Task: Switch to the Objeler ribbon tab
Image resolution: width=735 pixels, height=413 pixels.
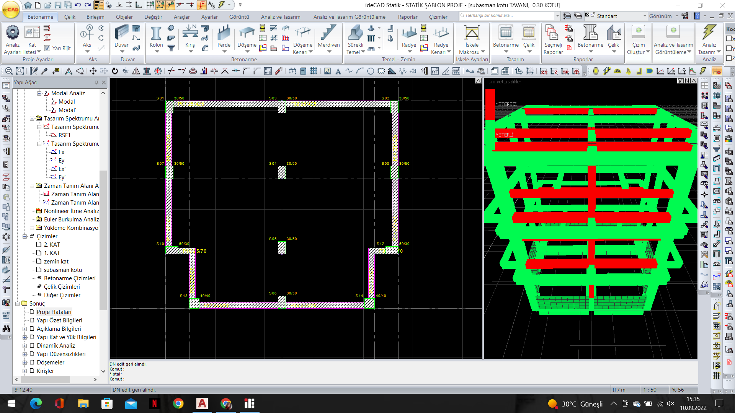Action: [x=124, y=17]
